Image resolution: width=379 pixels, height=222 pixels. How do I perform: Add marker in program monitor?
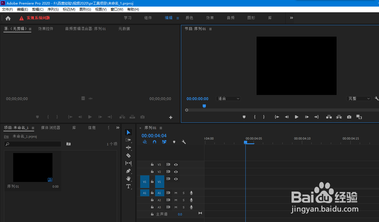[244, 117]
